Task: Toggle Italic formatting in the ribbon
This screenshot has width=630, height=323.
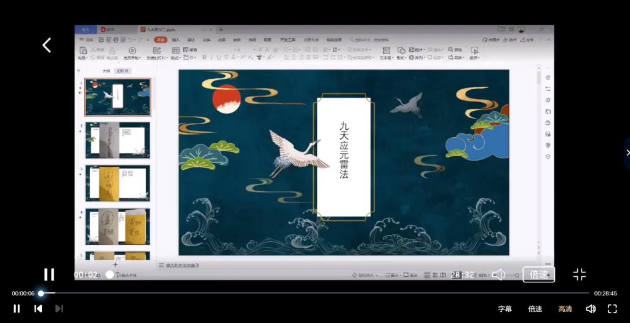Action: [x=211, y=57]
